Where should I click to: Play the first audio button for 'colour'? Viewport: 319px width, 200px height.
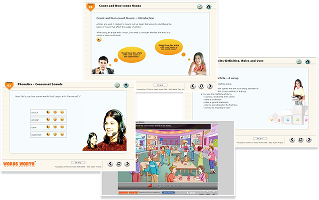pos(48,112)
